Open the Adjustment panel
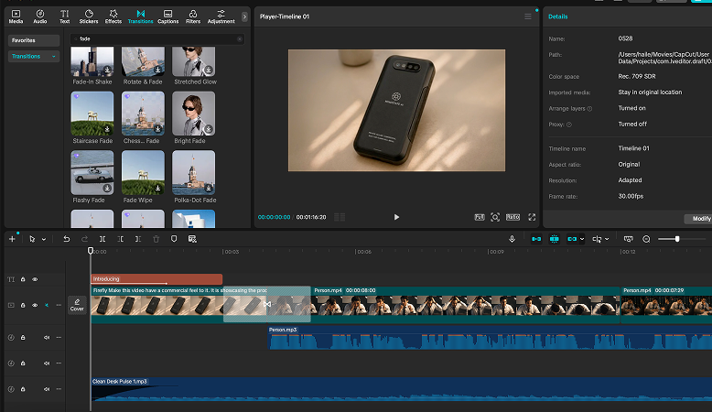Viewport: 712px width, 412px height. [x=221, y=16]
